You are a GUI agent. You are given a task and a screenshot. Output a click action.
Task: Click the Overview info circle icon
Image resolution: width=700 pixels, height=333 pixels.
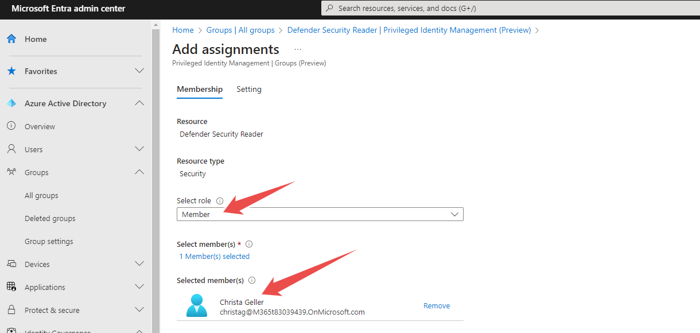click(11, 126)
